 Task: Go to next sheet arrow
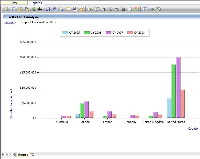click(10, 155)
